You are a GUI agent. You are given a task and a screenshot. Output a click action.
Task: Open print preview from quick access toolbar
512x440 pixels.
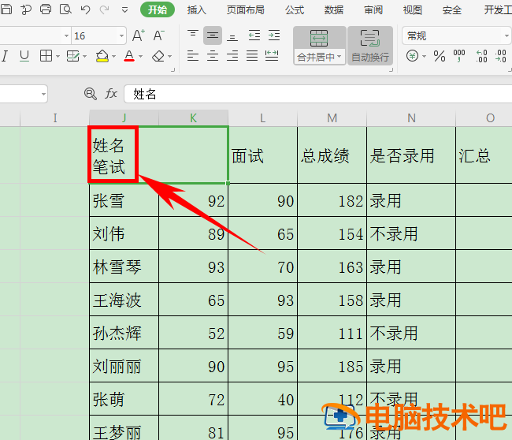click(65, 9)
